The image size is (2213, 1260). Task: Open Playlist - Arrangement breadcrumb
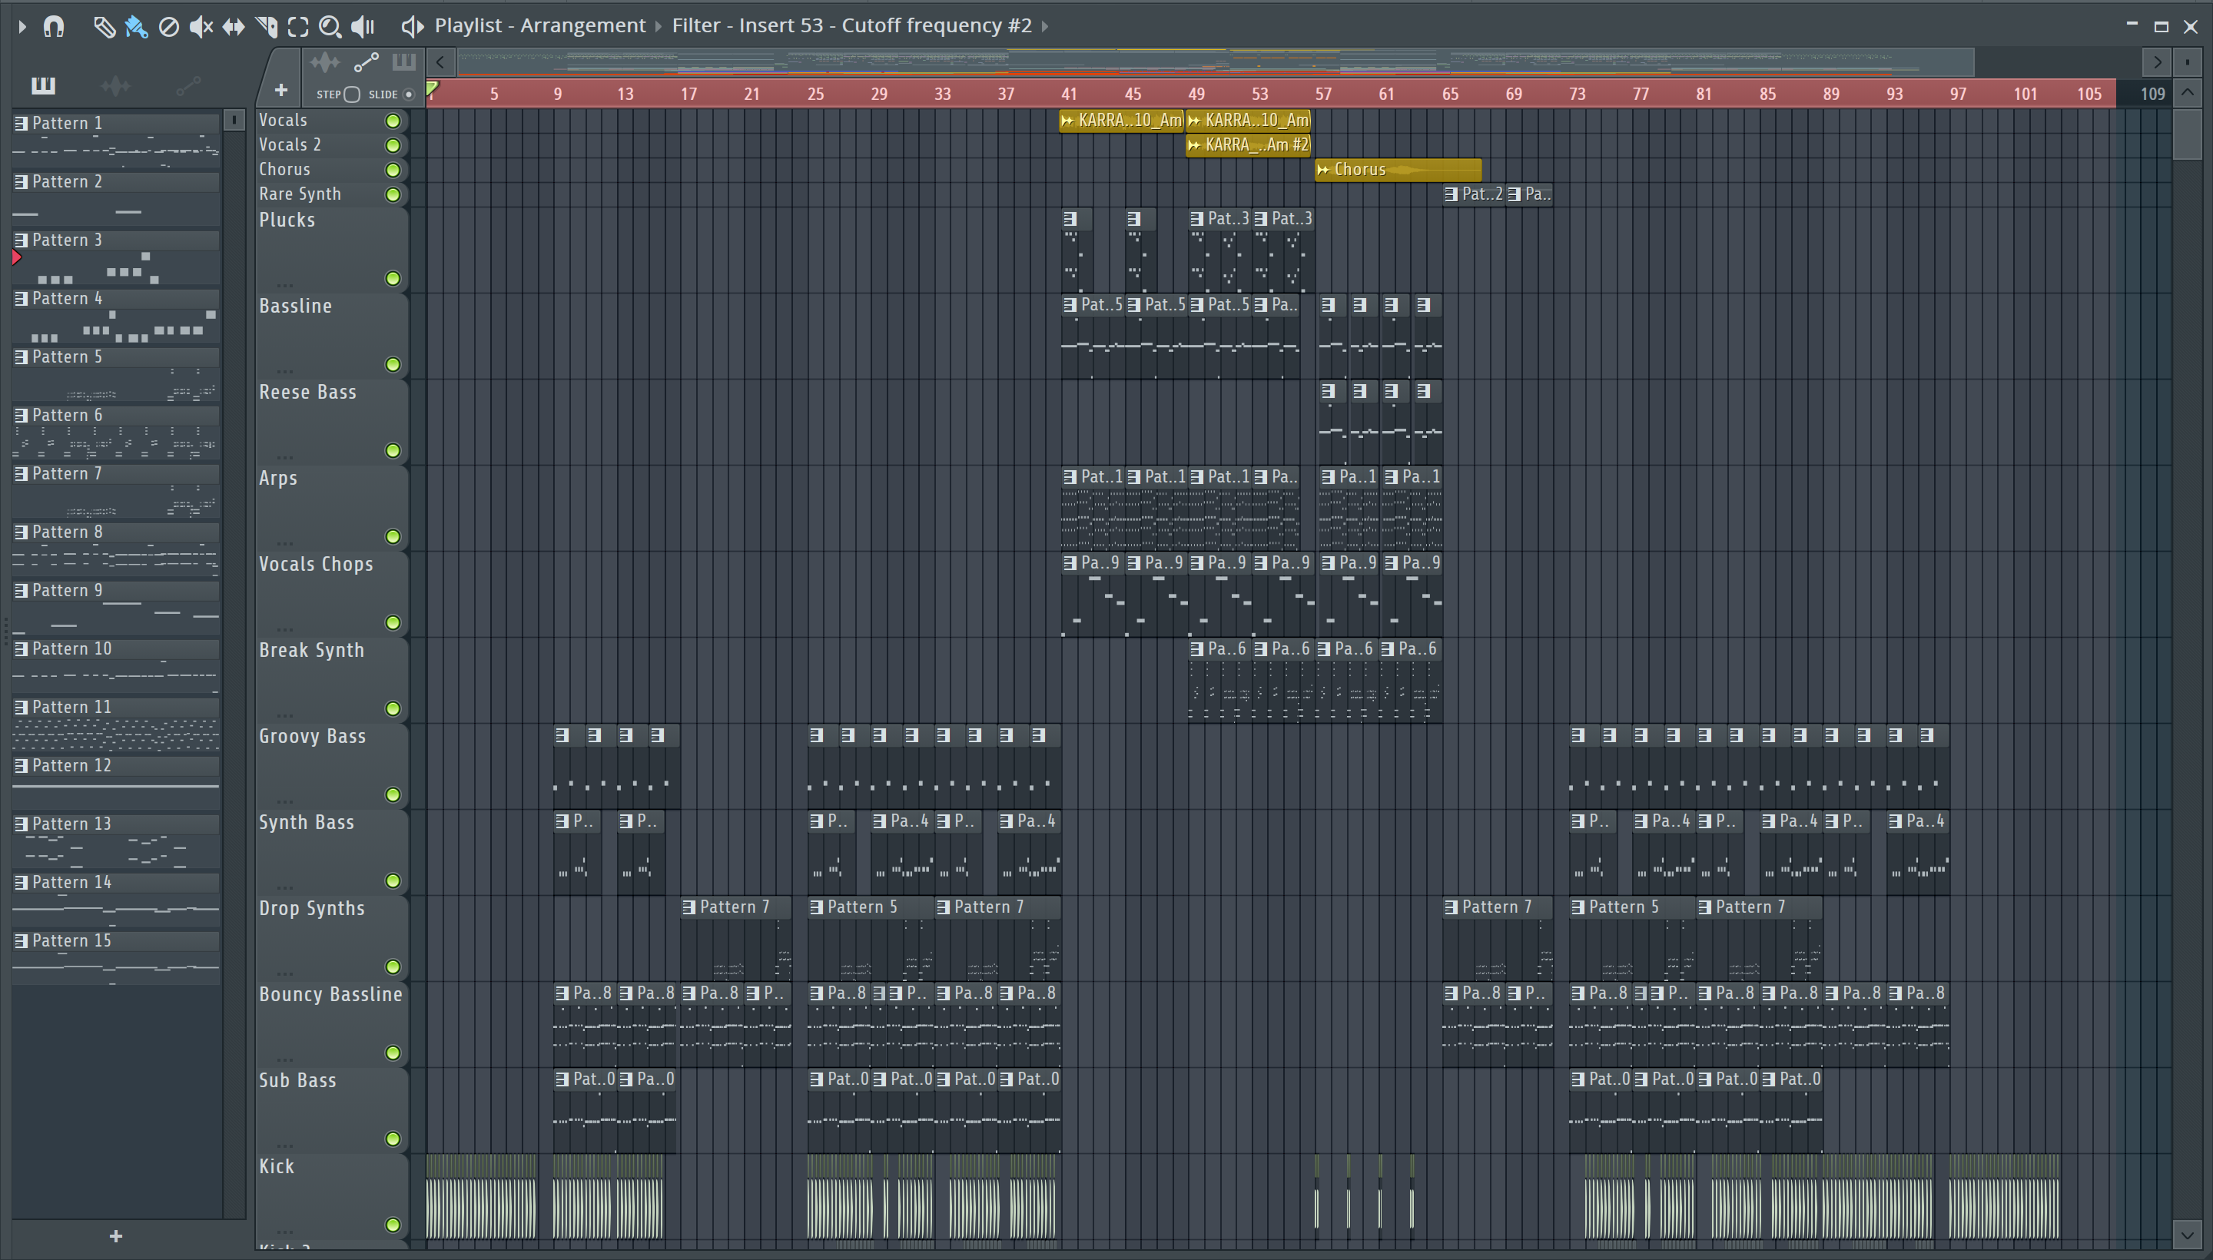click(x=540, y=25)
